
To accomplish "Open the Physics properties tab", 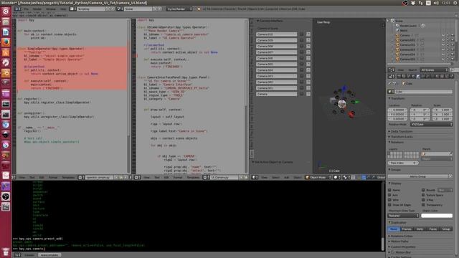I will click(x=452, y=77).
